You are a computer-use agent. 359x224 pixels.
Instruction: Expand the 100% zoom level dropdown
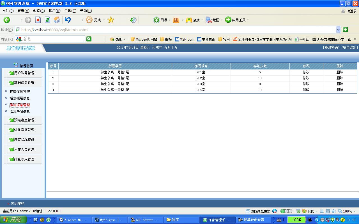[x=355, y=211]
